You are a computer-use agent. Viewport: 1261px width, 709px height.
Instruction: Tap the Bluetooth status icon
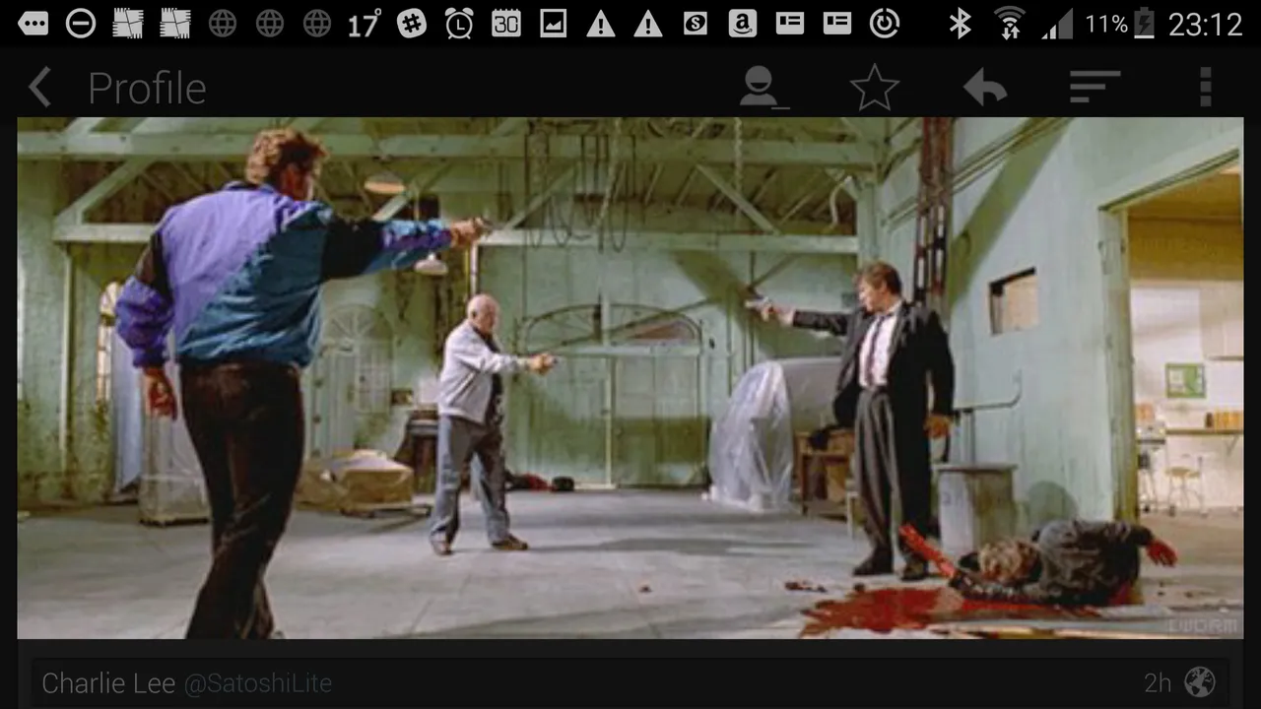click(x=960, y=24)
